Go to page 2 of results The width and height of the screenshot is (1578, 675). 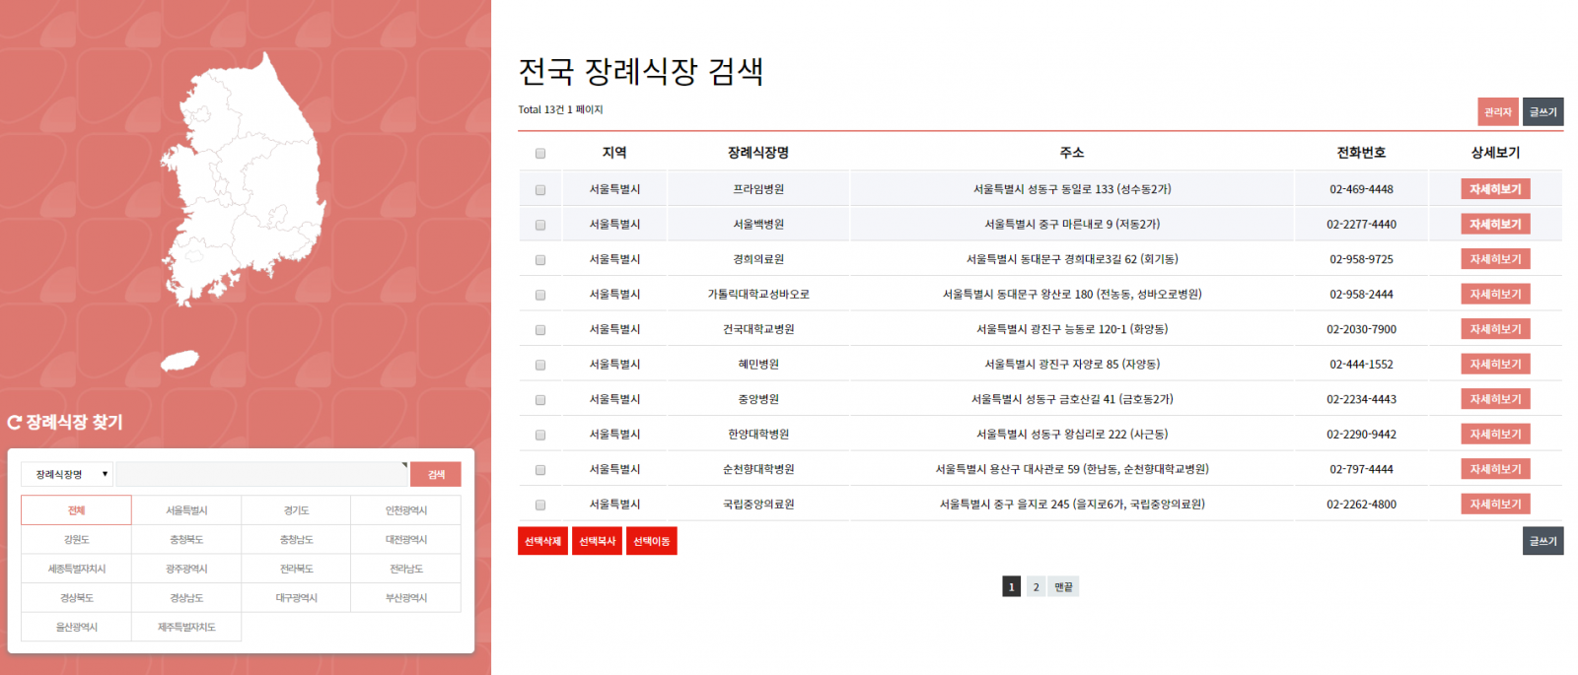1036,587
